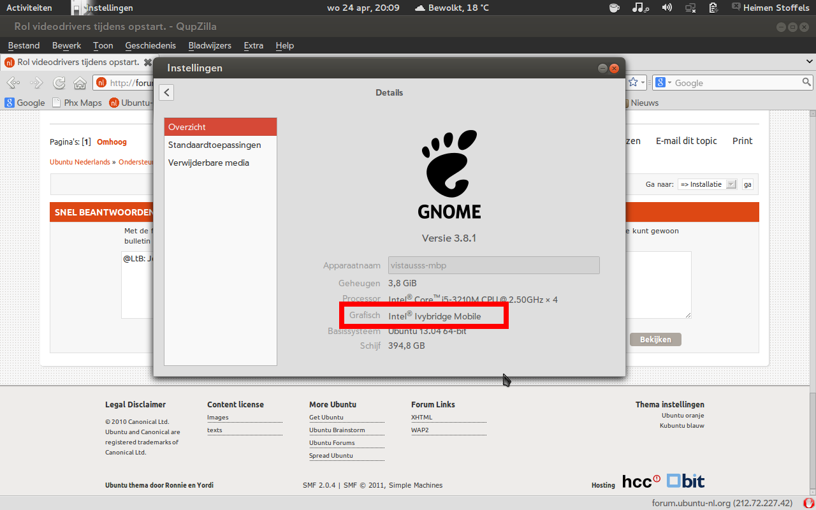The height and width of the screenshot is (510, 816).
Task: Open the WAP2 forum link
Action: point(420,430)
